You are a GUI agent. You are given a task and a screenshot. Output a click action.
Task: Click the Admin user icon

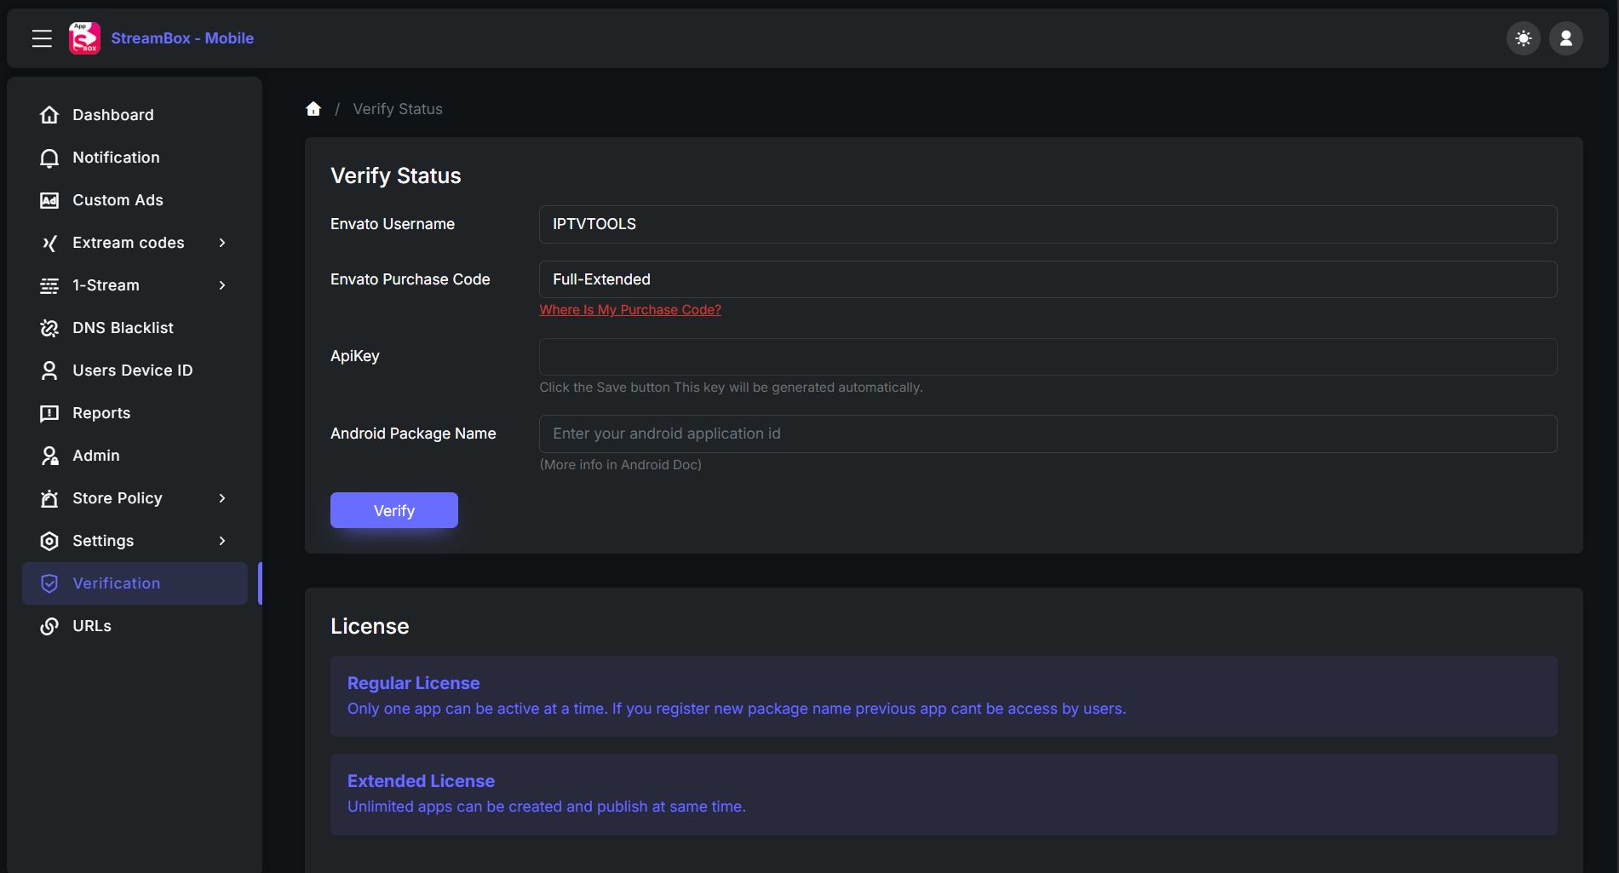49,456
